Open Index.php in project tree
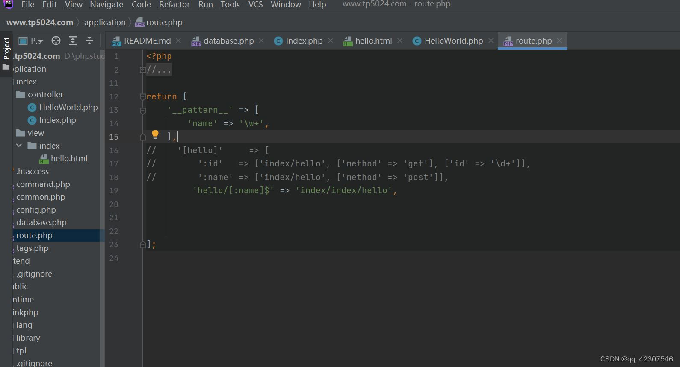Viewport: 680px width, 367px height. (57, 120)
